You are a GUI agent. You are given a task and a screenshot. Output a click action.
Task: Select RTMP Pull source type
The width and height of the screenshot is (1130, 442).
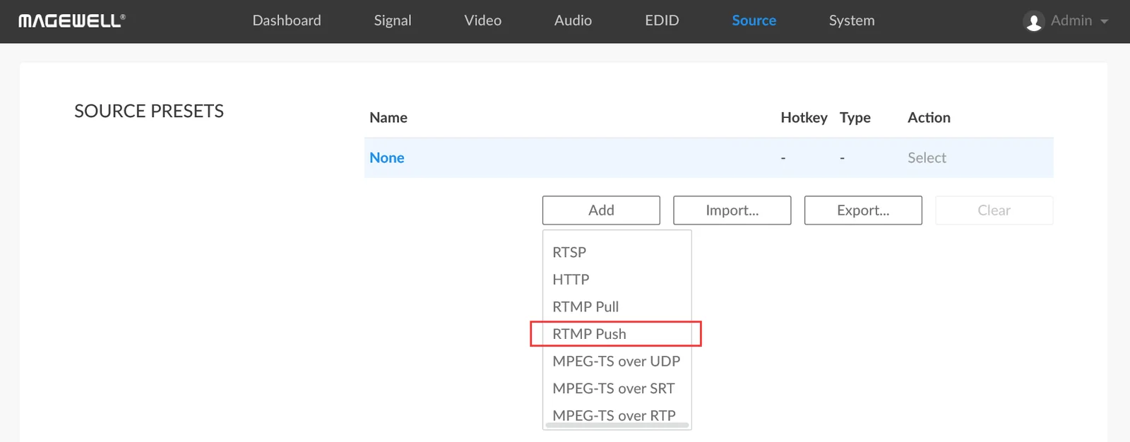(585, 306)
